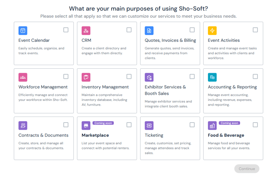270x176 pixels.
Task: Click the Marketplace storefront icon
Action: point(86,126)
